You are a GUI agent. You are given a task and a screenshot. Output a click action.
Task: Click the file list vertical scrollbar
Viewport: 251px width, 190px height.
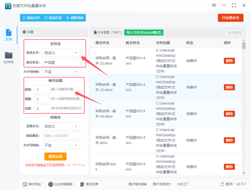pyautogui.click(x=244, y=107)
